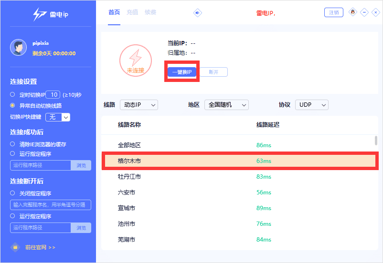Switch to the 续费 tab
This screenshot has height=263, width=383.
tap(150, 12)
